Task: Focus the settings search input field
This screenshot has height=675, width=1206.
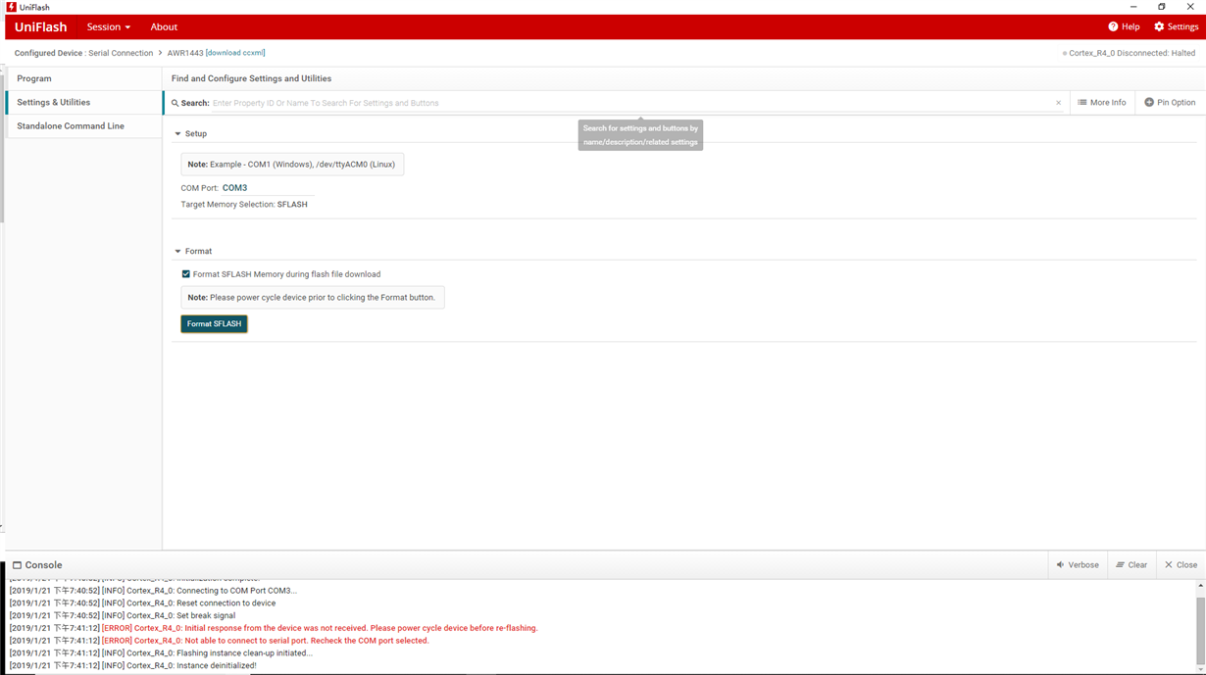Action: click(x=631, y=103)
